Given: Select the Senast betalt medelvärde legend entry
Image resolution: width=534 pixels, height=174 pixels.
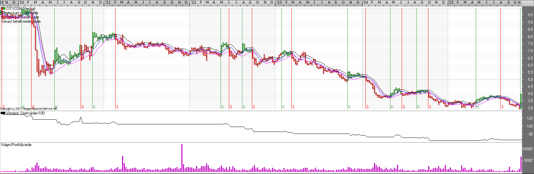Looking at the screenshot, I should pyautogui.click(x=21, y=21).
